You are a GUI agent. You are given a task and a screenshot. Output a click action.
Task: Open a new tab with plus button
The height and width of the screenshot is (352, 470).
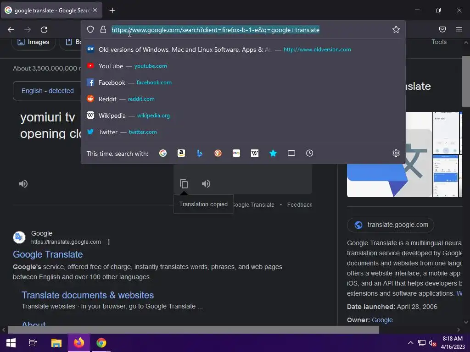click(112, 11)
